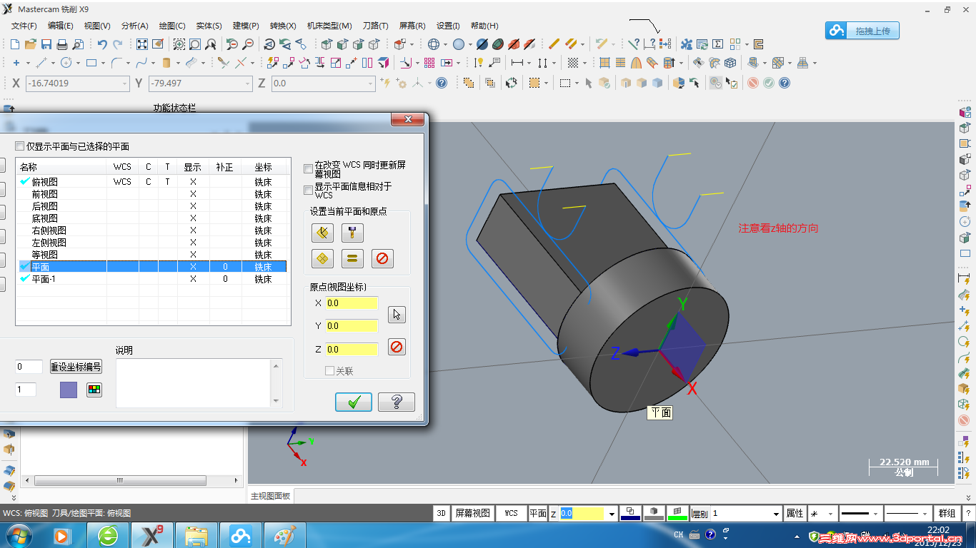Expand the status bar Z depth dropdown
Screen dimensions: 976x548
[x=612, y=514]
